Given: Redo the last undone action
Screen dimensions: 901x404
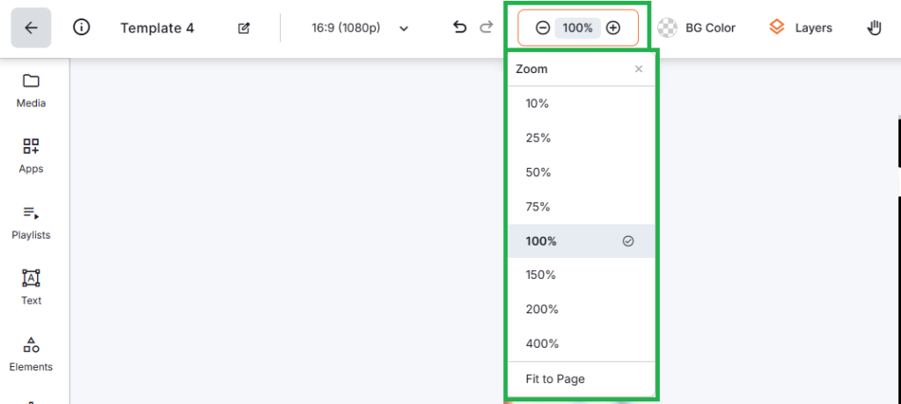Looking at the screenshot, I should [487, 27].
